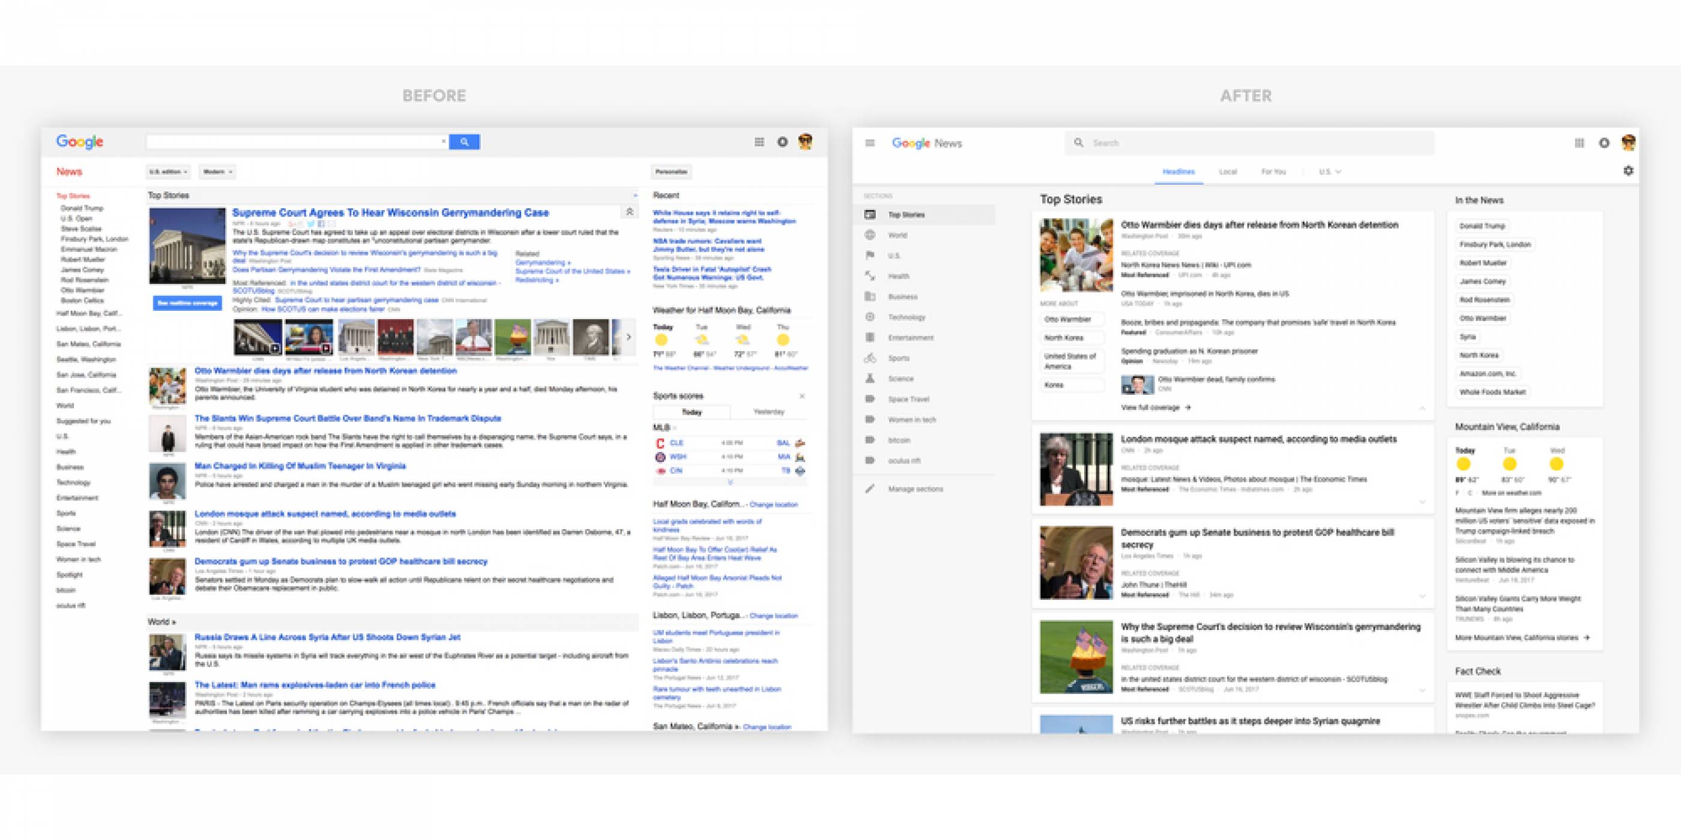This screenshot has height=840, width=1681.
Task: Expand the London mosque attack story card
Action: click(1422, 502)
